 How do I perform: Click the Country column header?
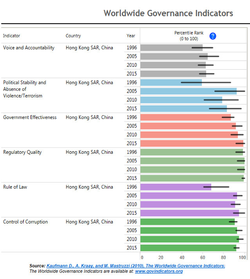(73, 36)
